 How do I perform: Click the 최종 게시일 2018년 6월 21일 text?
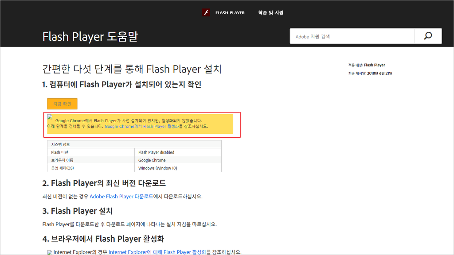coord(370,73)
